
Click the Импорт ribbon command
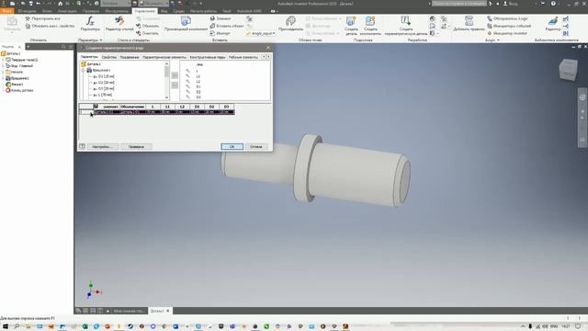(x=220, y=33)
